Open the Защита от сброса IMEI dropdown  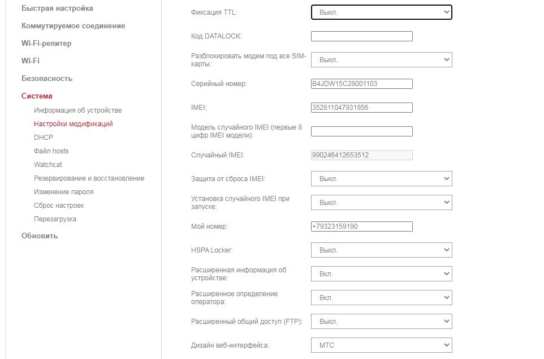381,179
